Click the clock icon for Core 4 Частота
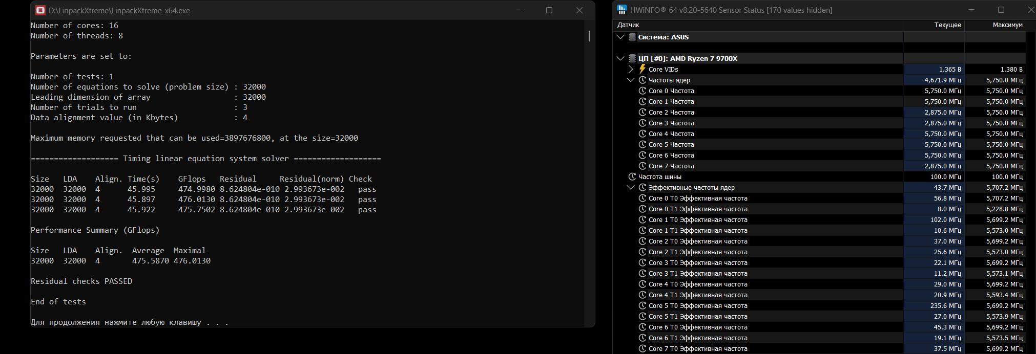This screenshot has height=354, width=1036. tap(643, 134)
